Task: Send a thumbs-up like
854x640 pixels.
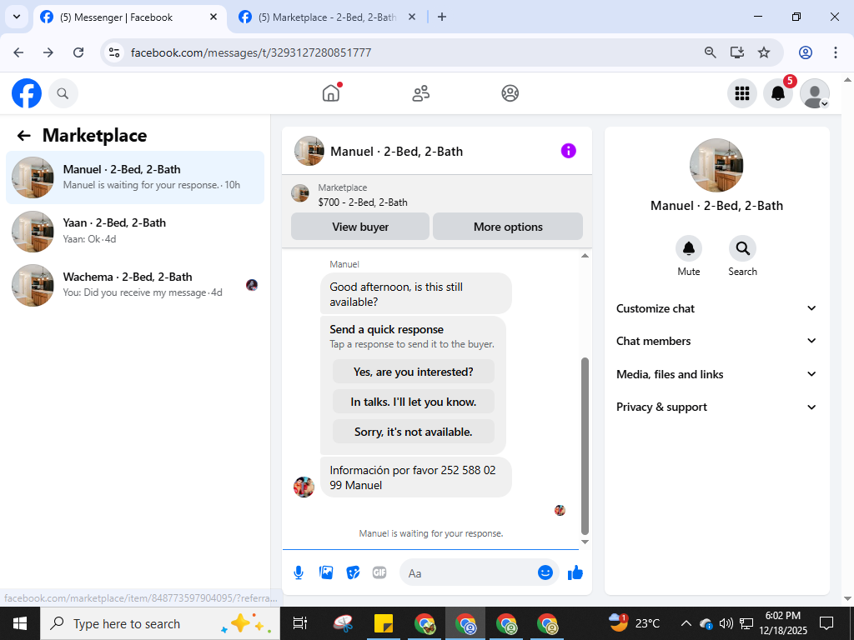Action: 575,572
